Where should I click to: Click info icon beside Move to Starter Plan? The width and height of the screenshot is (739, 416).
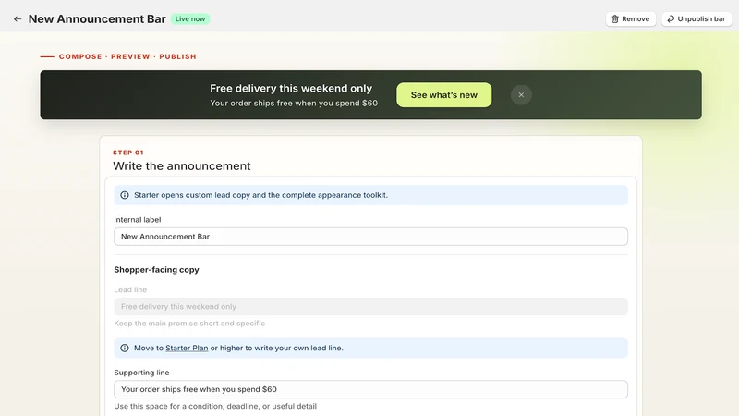tap(125, 348)
